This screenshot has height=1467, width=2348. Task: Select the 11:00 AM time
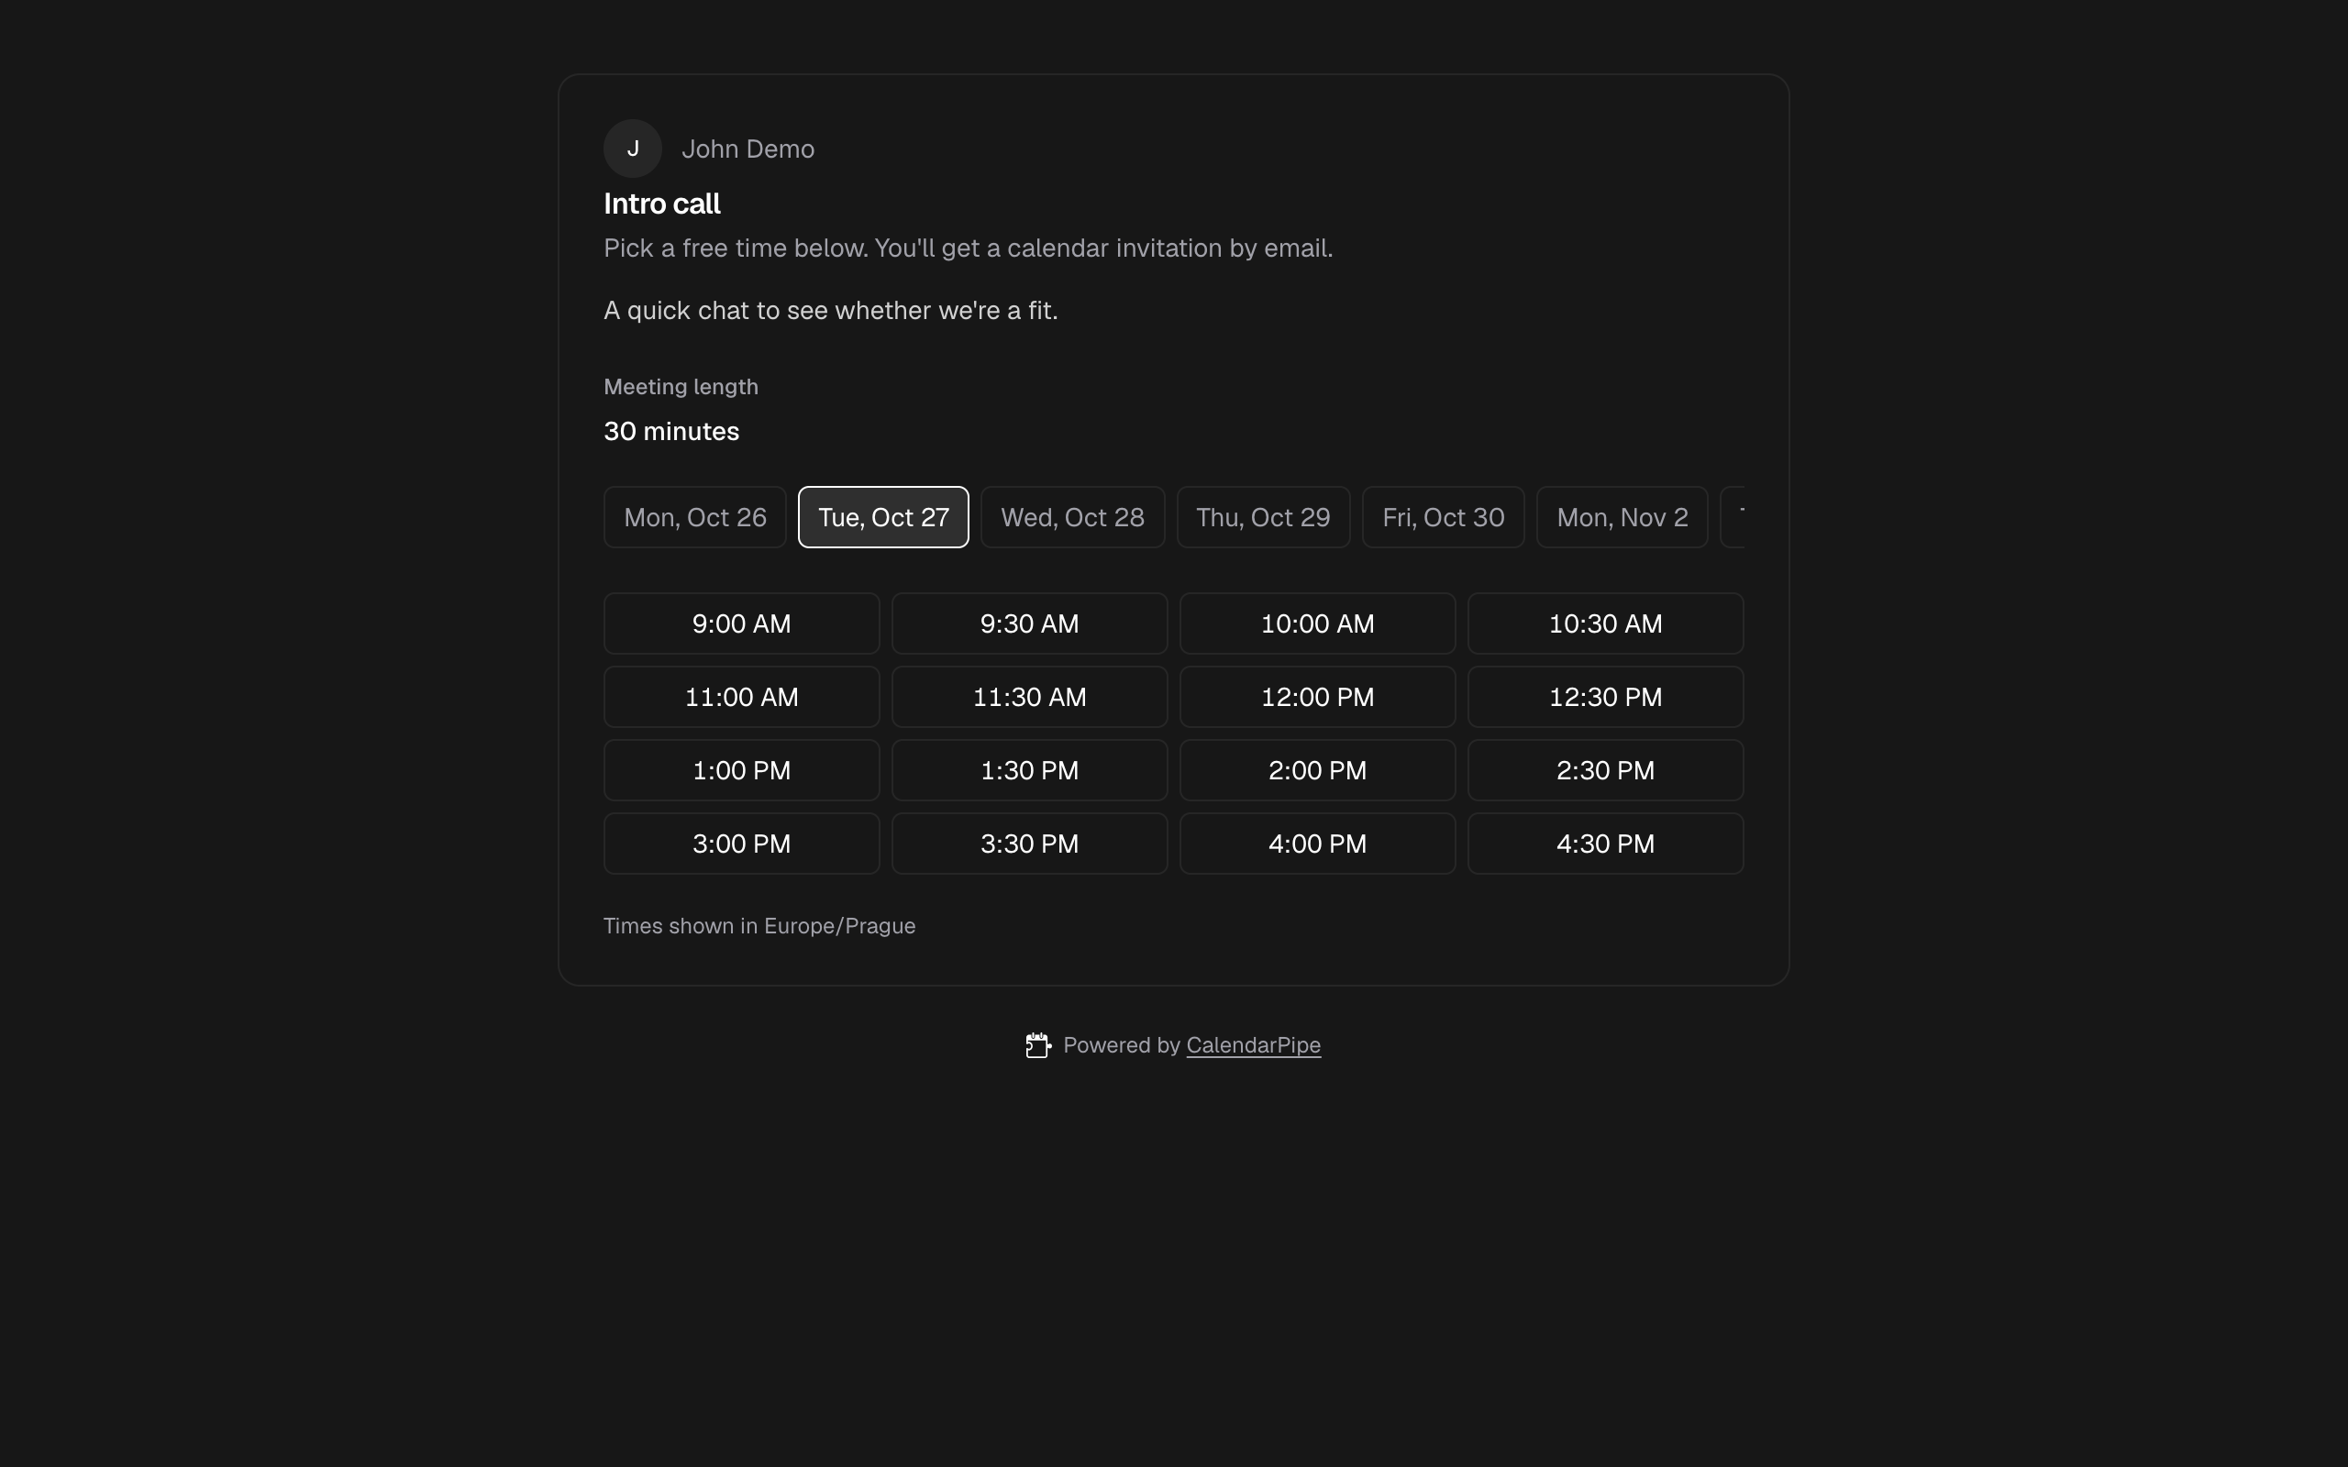[x=741, y=697]
